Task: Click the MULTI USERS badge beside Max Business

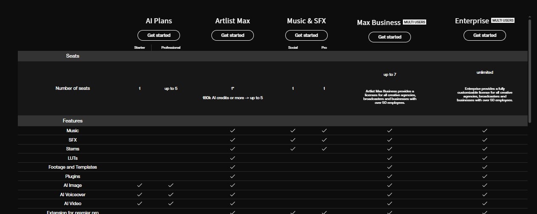Action: tap(414, 22)
